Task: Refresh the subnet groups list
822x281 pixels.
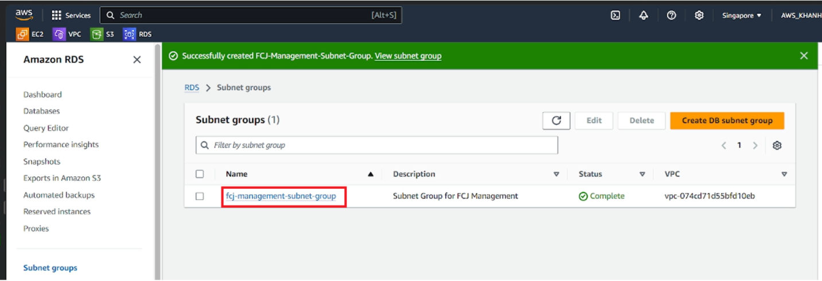Action: pyautogui.click(x=556, y=120)
